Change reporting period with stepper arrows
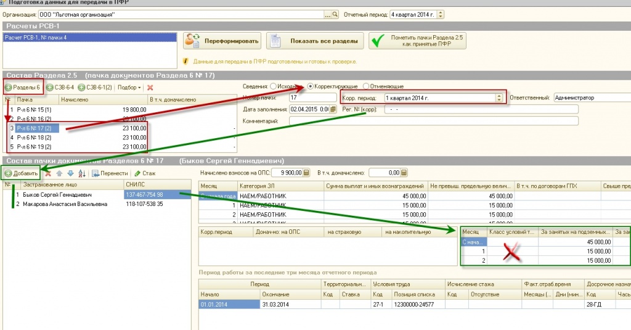The height and width of the screenshot is (330, 631). tap(440, 15)
